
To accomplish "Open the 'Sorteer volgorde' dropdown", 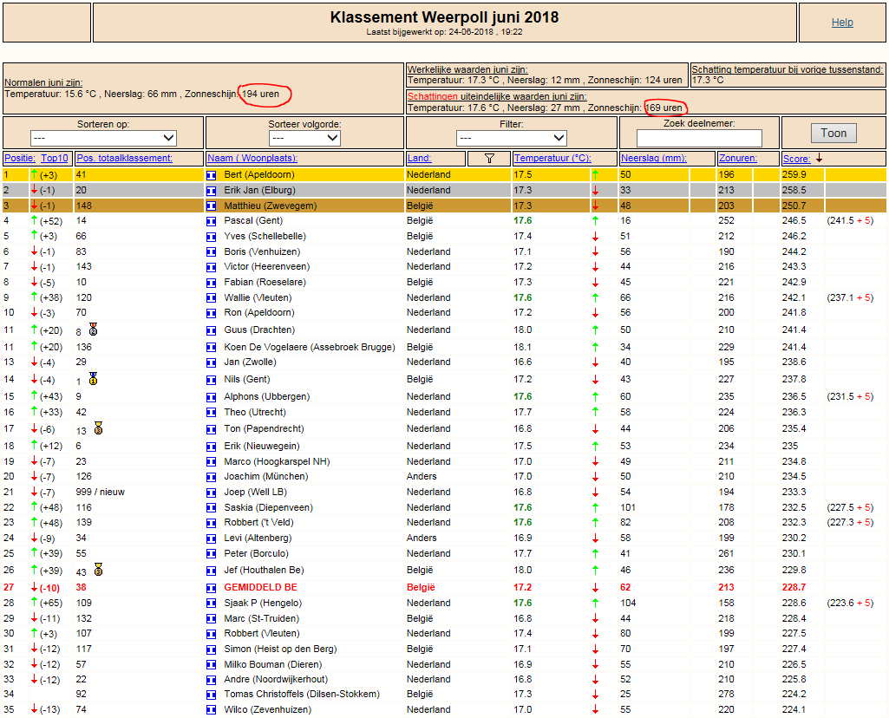I will [304, 139].
